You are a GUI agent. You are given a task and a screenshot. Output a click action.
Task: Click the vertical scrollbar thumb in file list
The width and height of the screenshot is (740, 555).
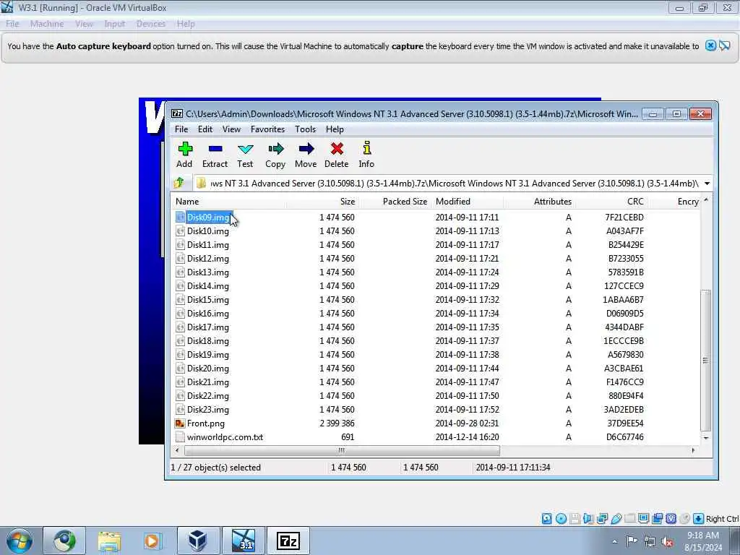point(705,360)
